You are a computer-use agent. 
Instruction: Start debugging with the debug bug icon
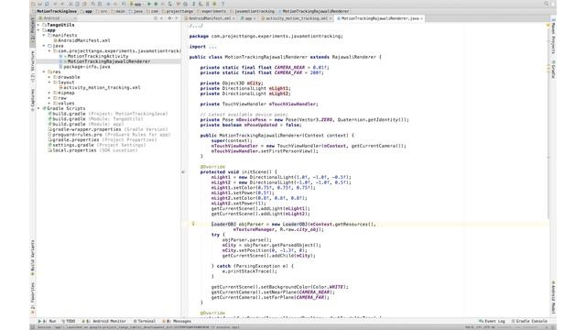pos(156,4)
